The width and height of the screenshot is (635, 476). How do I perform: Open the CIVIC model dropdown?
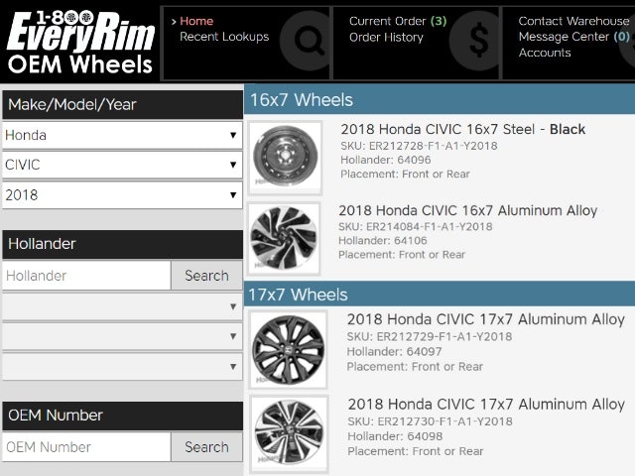[122, 165]
